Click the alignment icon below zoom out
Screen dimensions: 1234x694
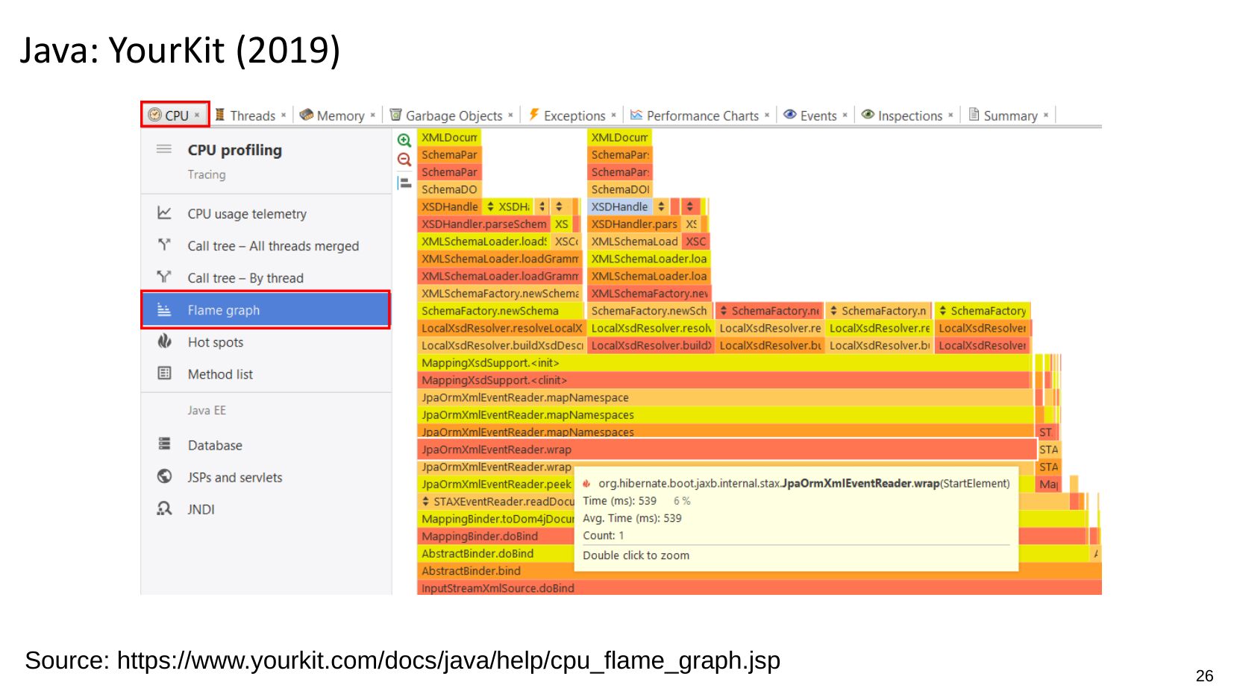click(x=404, y=183)
